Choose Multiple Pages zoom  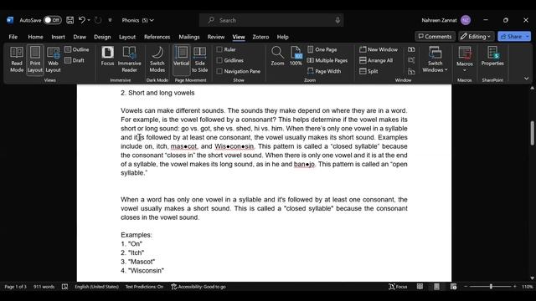pos(327,60)
